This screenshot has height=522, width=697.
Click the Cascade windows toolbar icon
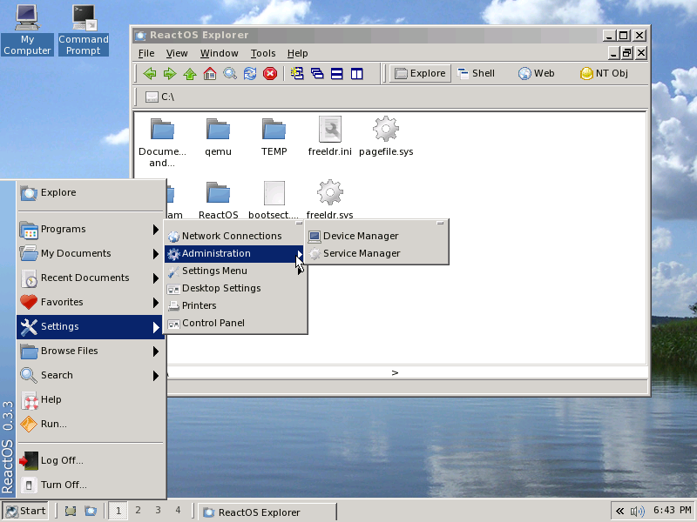(317, 74)
